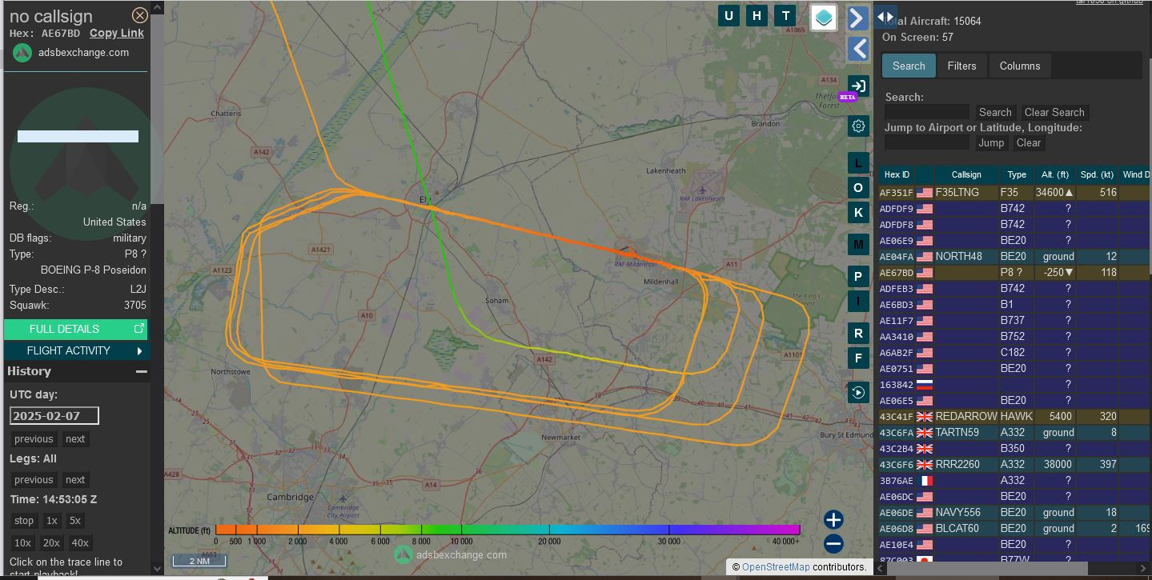Toggle the sidebar with double-arrow button
The height and width of the screenshot is (580, 1152).
[x=885, y=17]
